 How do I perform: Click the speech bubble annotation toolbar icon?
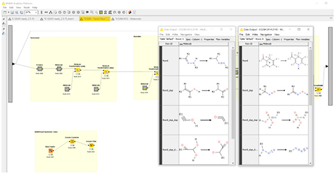pyautogui.click(x=87, y=12)
